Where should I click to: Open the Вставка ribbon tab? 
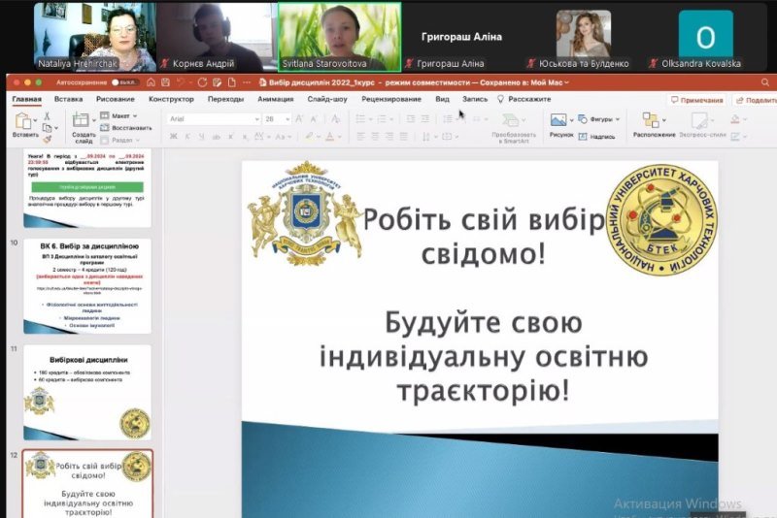click(x=68, y=99)
